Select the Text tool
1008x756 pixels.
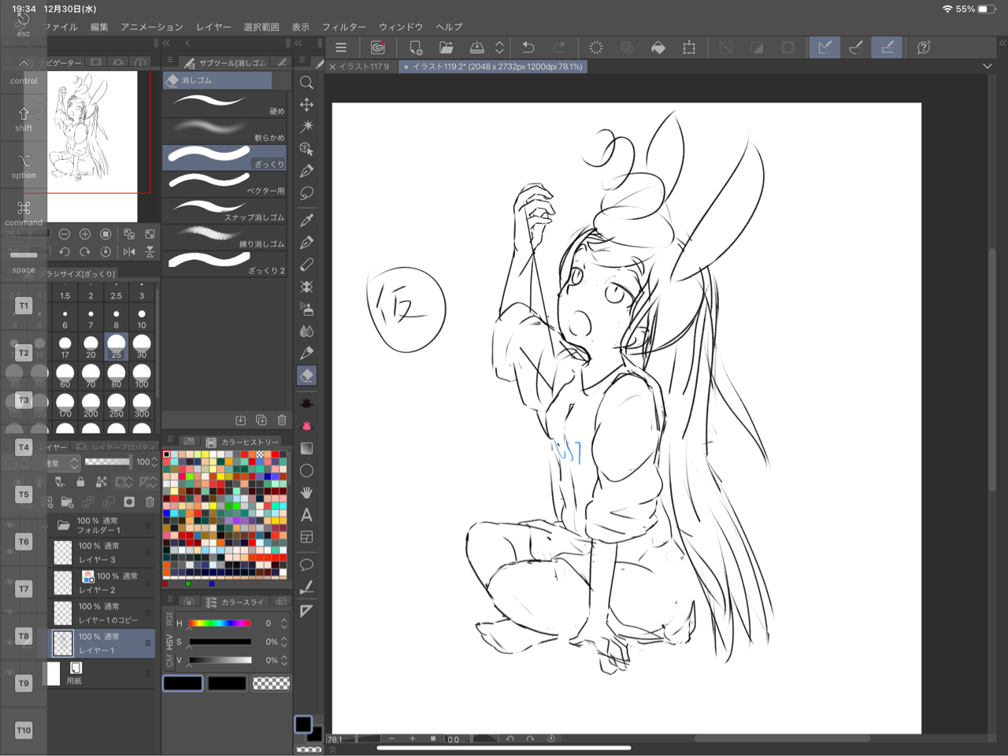tap(307, 515)
